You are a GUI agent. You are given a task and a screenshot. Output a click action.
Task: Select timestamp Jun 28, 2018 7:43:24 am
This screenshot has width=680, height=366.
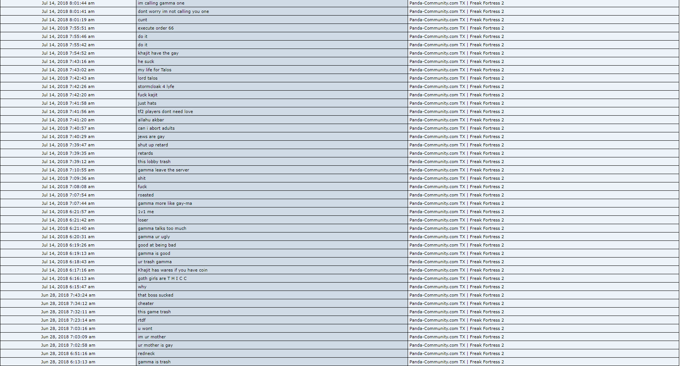coord(68,295)
